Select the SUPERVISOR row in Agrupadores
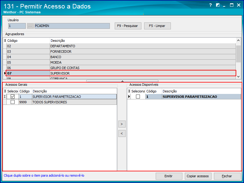The image size is (244, 183). tap(91, 73)
